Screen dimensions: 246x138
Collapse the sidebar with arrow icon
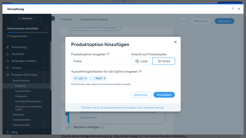point(53,18)
